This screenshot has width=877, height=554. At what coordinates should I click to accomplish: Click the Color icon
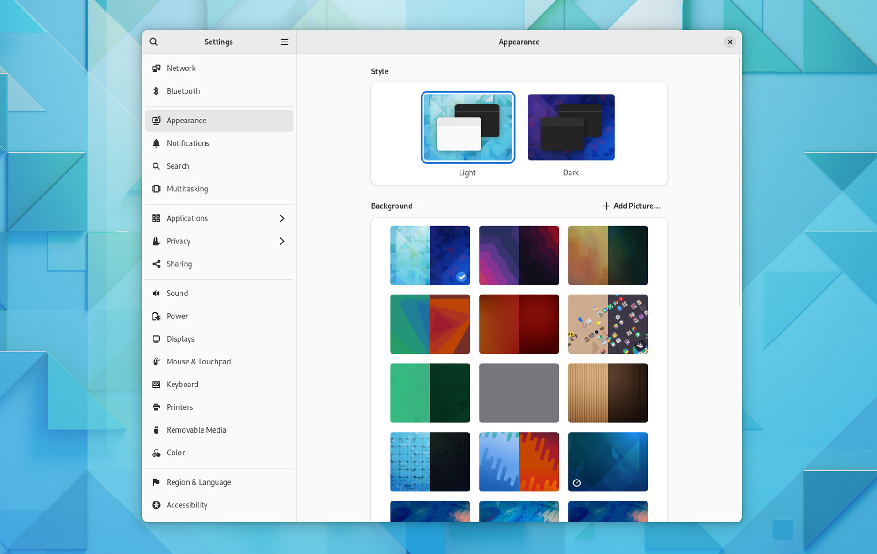pyautogui.click(x=156, y=453)
